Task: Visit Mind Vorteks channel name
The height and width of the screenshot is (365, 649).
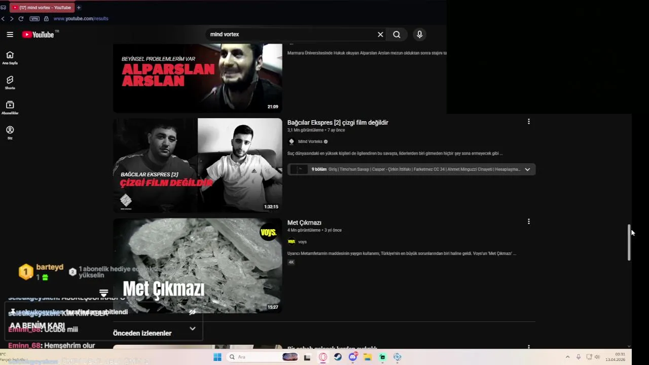Action: coord(310,141)
